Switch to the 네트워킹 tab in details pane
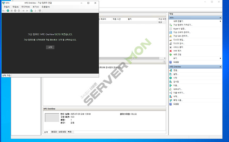 62,132
